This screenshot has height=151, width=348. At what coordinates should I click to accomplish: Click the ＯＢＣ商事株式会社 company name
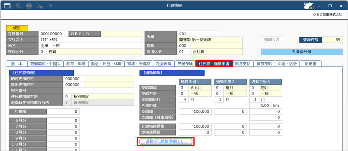[x=327, y=15]
